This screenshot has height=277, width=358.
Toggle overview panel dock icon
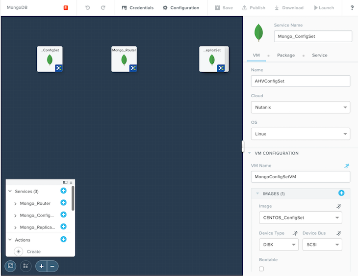coord(65,182)
